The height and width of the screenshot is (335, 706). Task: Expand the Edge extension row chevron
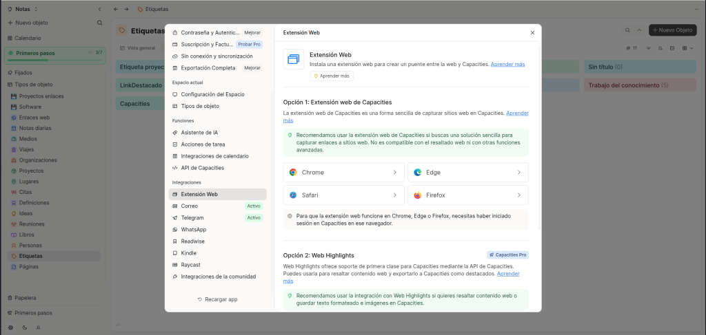coord(518,173)
